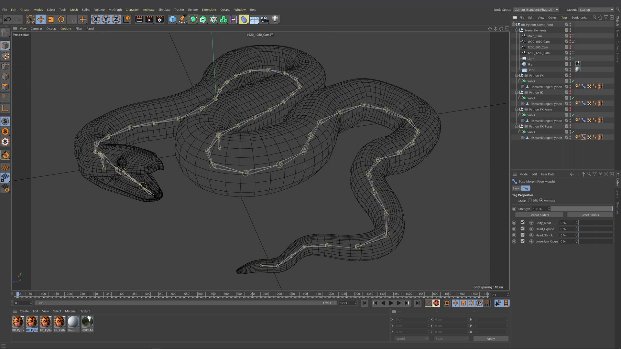Click the Strength slider bar

coord(582,209)
